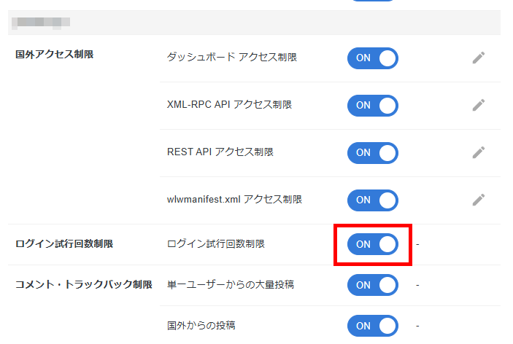Viewport: 513px width, 344px height.
Task: Click the REST API アクセス制限 label
Action: pos(220,152)
